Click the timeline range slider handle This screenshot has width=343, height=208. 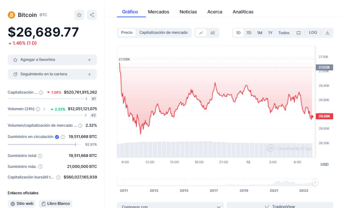tap(315, 182)
